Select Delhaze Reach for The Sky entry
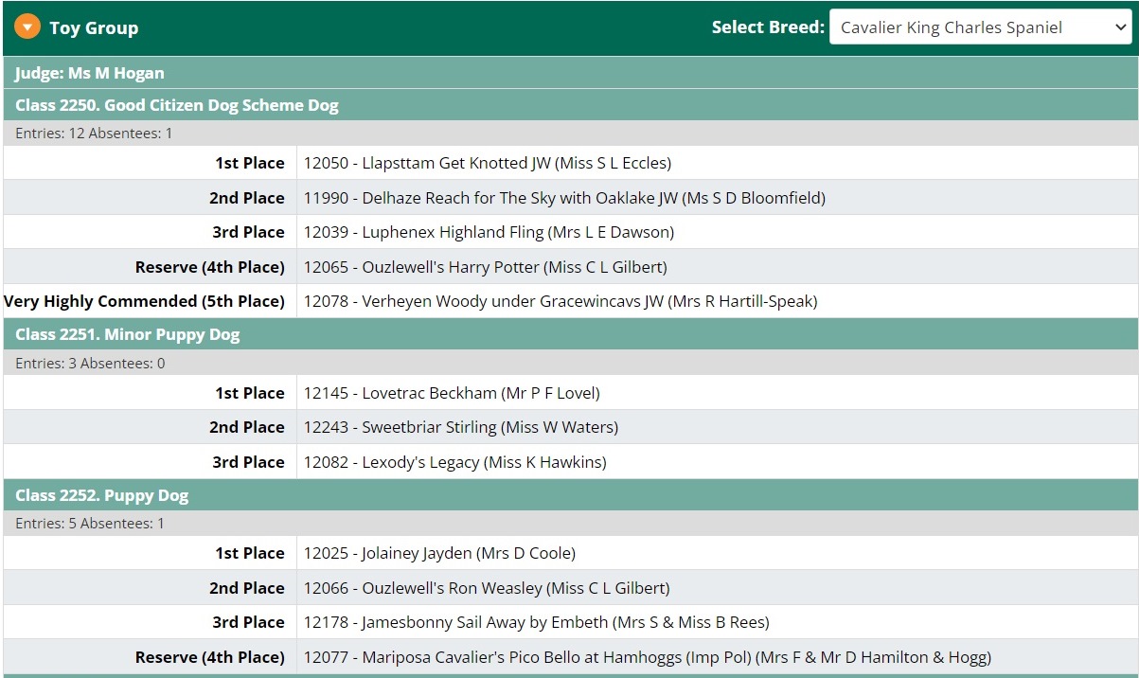Image resolution: width=1139 pixels, height=678 pixels. (564, 198)
